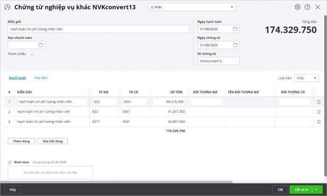Click the green Cất và In button
The height and width of the screenshot is (196, 327).
(301, 189)
